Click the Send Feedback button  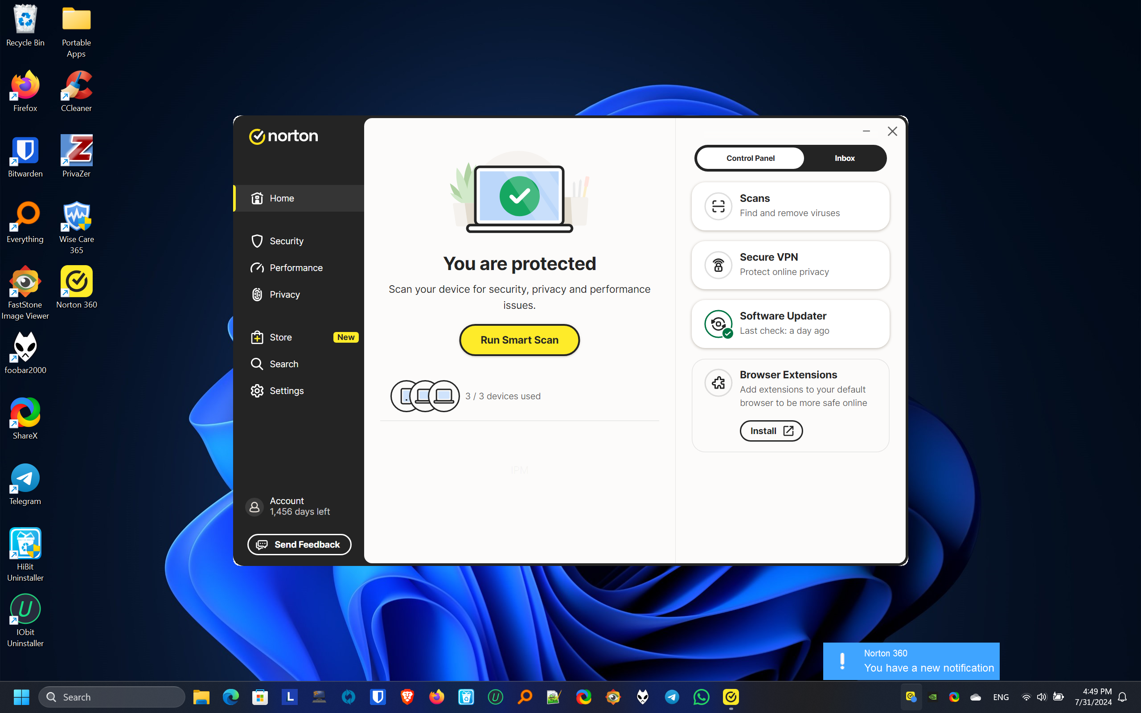point(300,545)
